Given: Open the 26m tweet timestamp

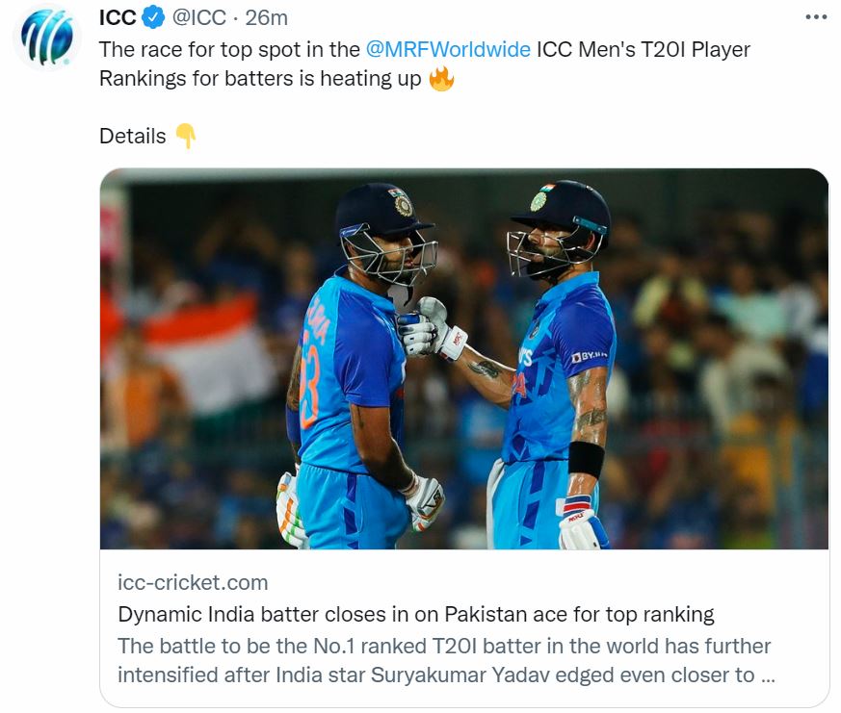Looking at the screenshot, I should 266,18.
